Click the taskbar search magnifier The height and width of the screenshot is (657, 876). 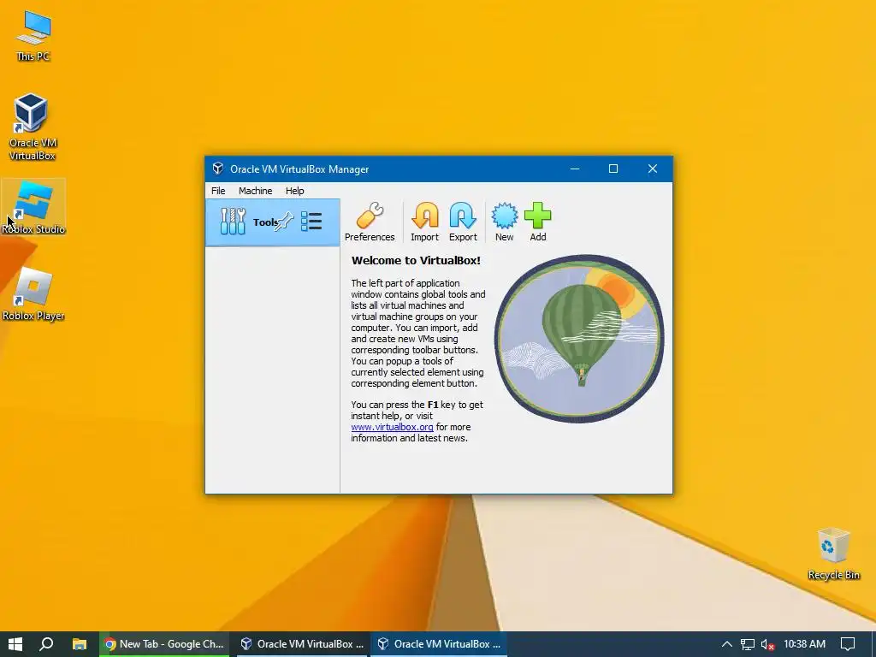pos(47,644)
